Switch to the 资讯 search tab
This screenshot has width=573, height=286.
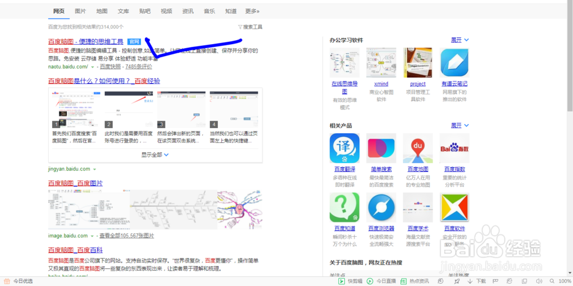pyautogui.click(x=188, y=11)
